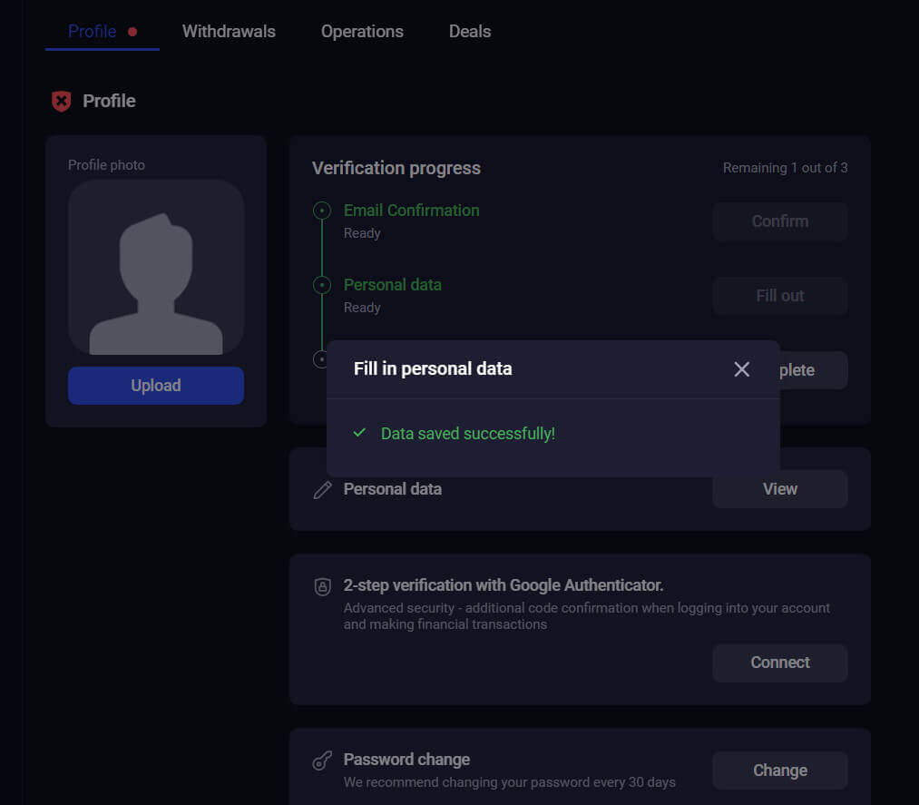Click the Personal data step circle indicator
The width and height of the screenshot is (919, 805).
coord(322,284)
